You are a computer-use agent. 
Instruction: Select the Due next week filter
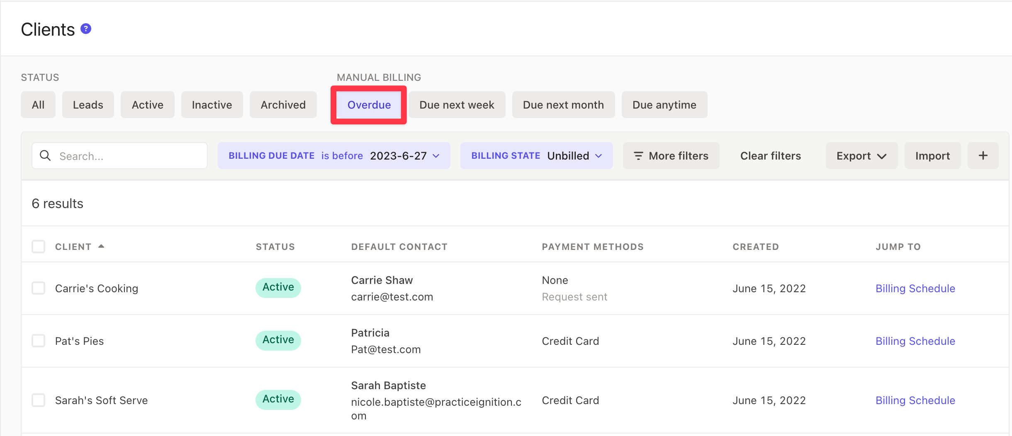pos(457,105)
